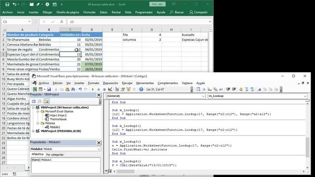
Task: Collapse Microsoft Excel Objetos folder node
Action: click(x=37, y=112)
